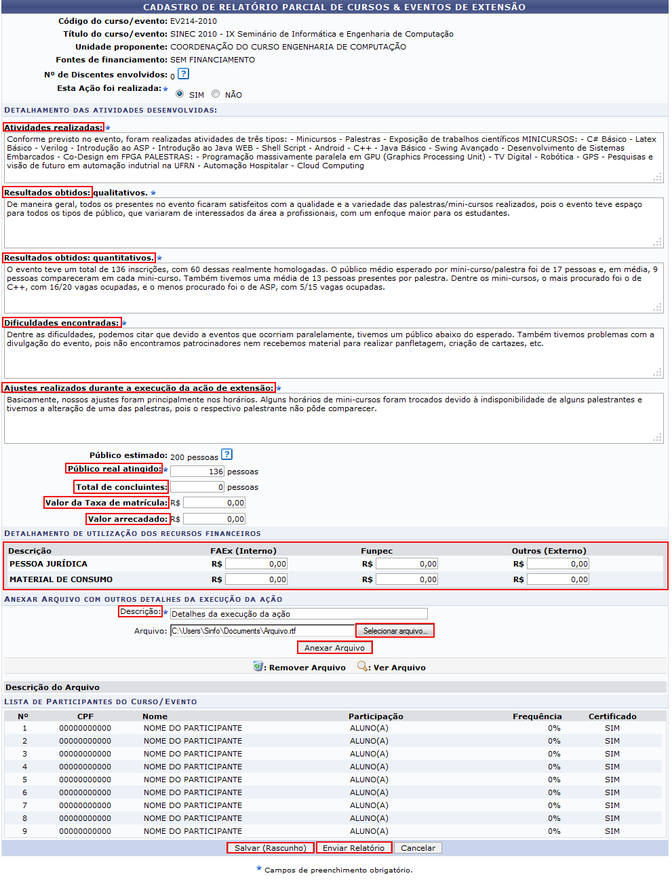Submit using the Enviar Relatório button

(353, 848)
